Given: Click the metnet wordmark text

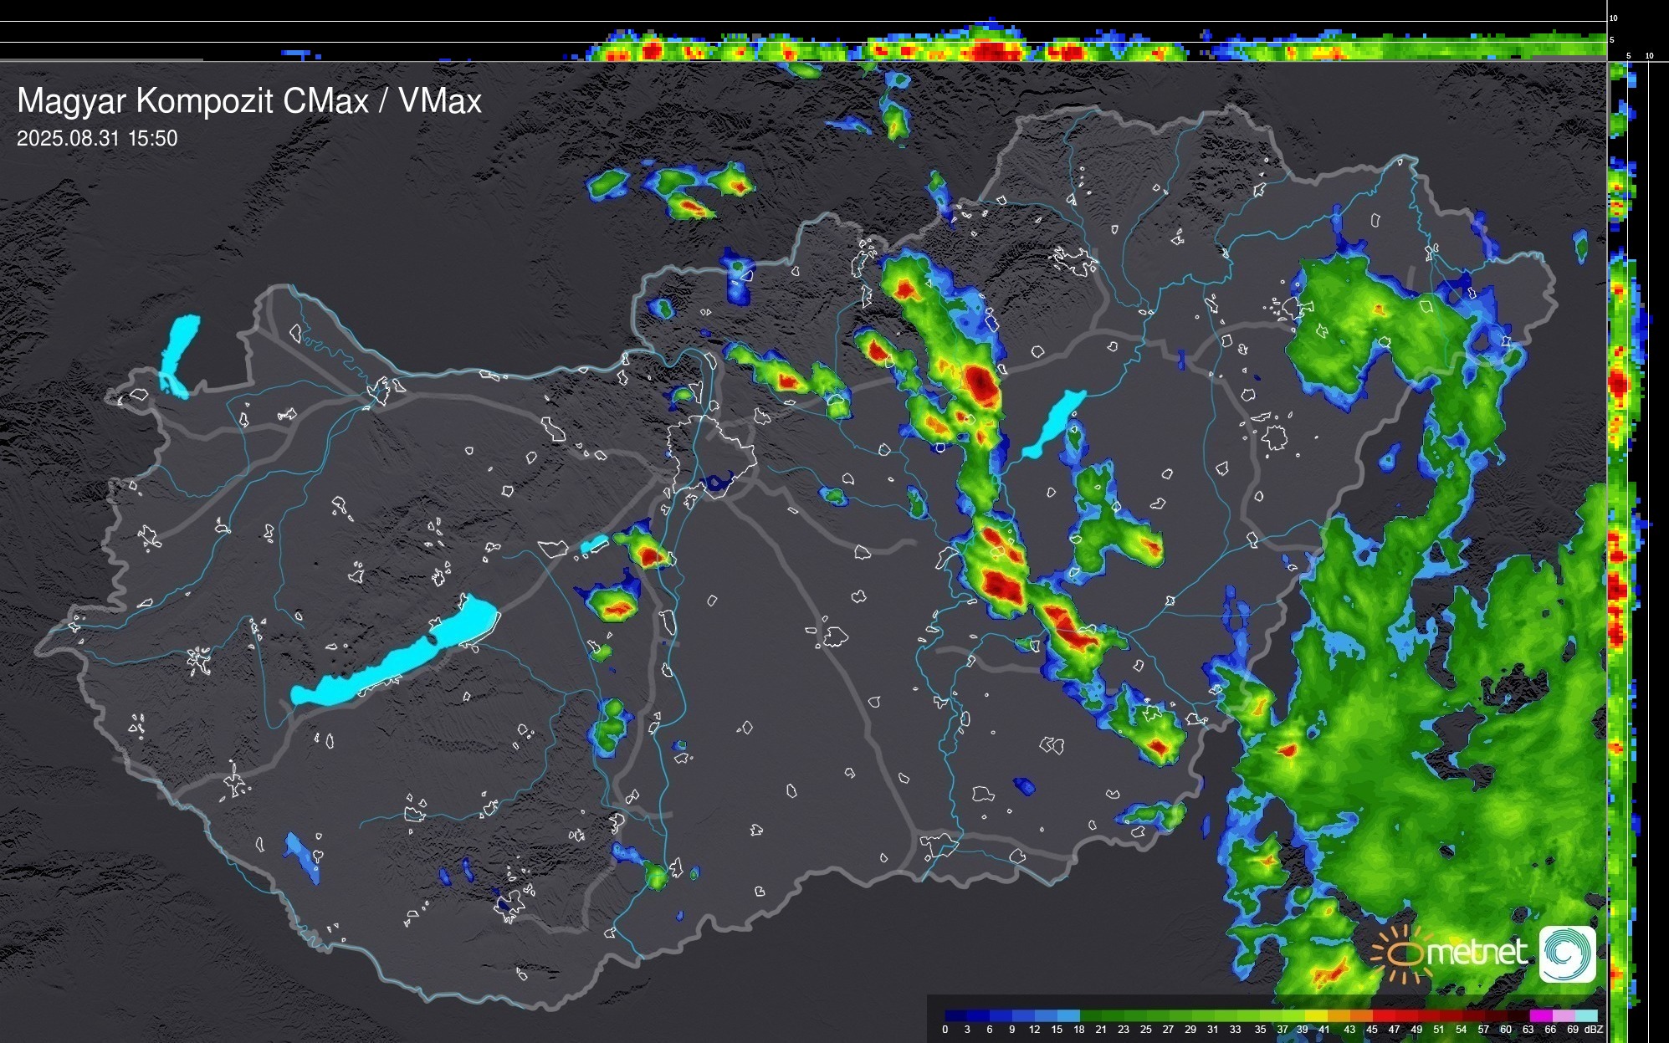Looking at the screenshot, I should click(1477, 954).
